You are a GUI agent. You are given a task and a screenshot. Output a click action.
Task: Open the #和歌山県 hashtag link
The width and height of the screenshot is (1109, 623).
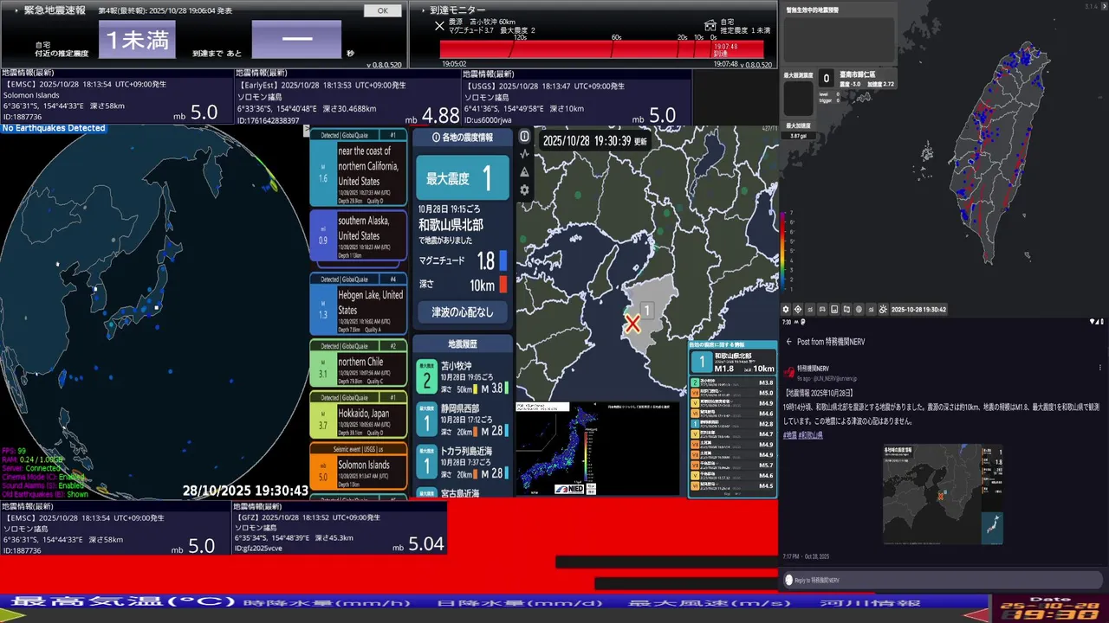(x=811, y=435)
